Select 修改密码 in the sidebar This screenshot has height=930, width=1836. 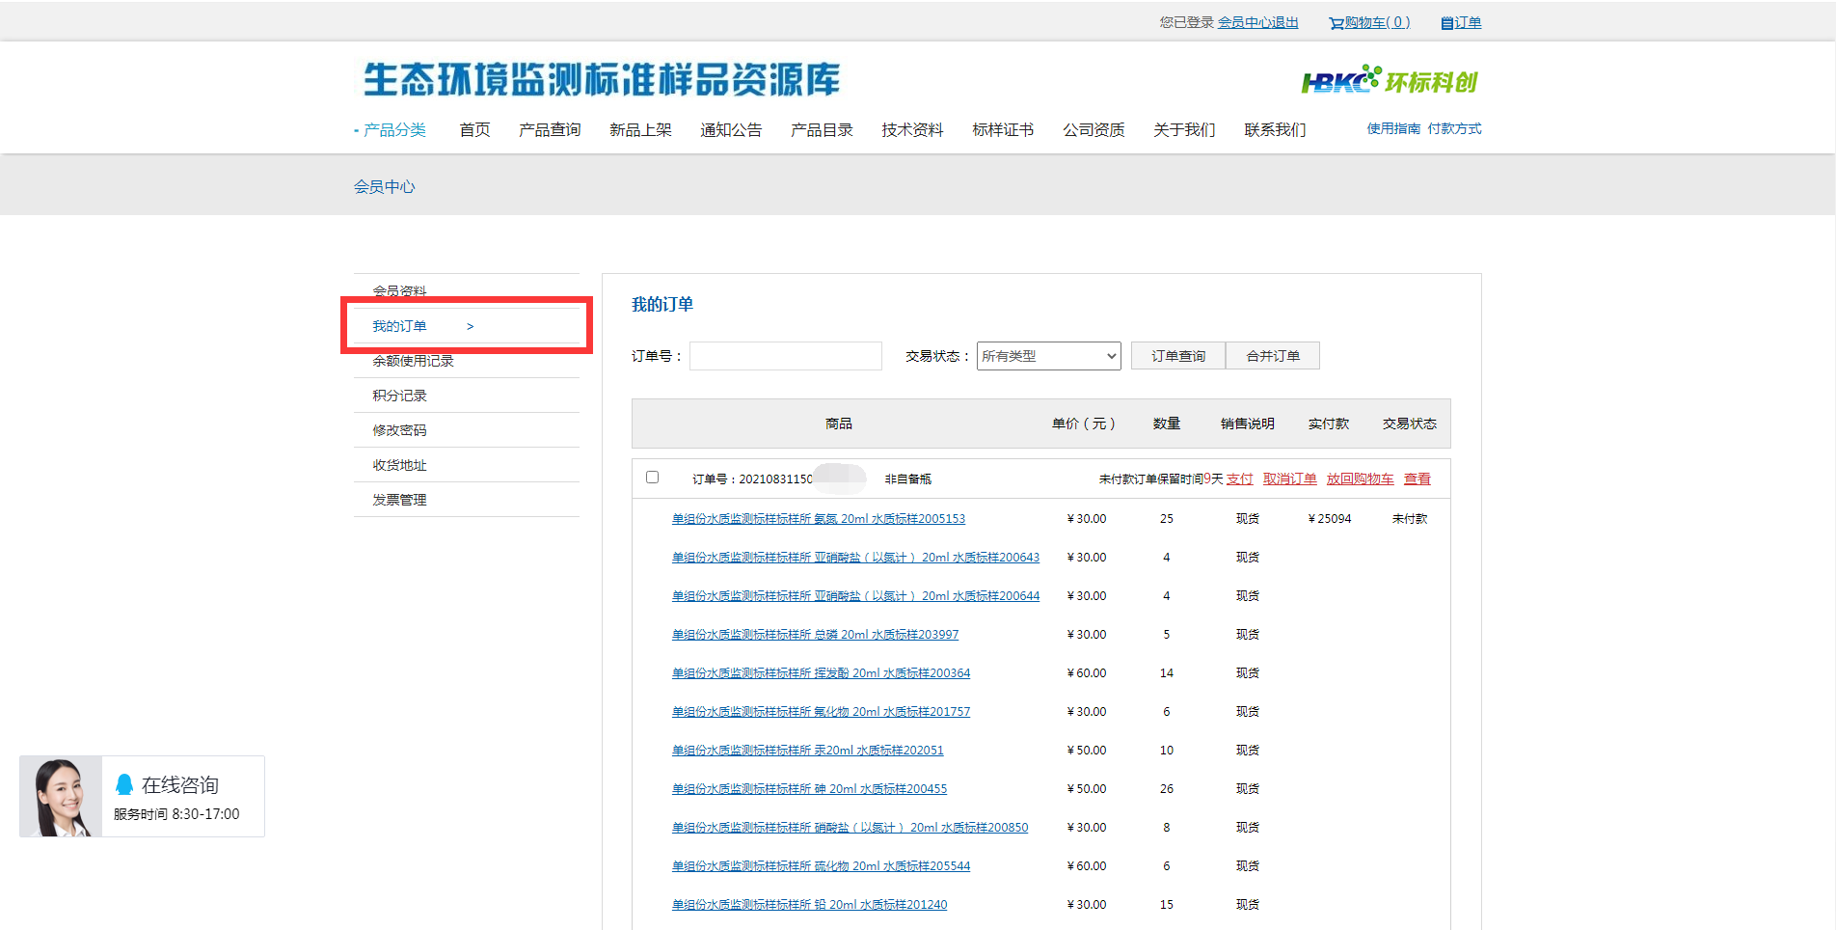[400, 430]
